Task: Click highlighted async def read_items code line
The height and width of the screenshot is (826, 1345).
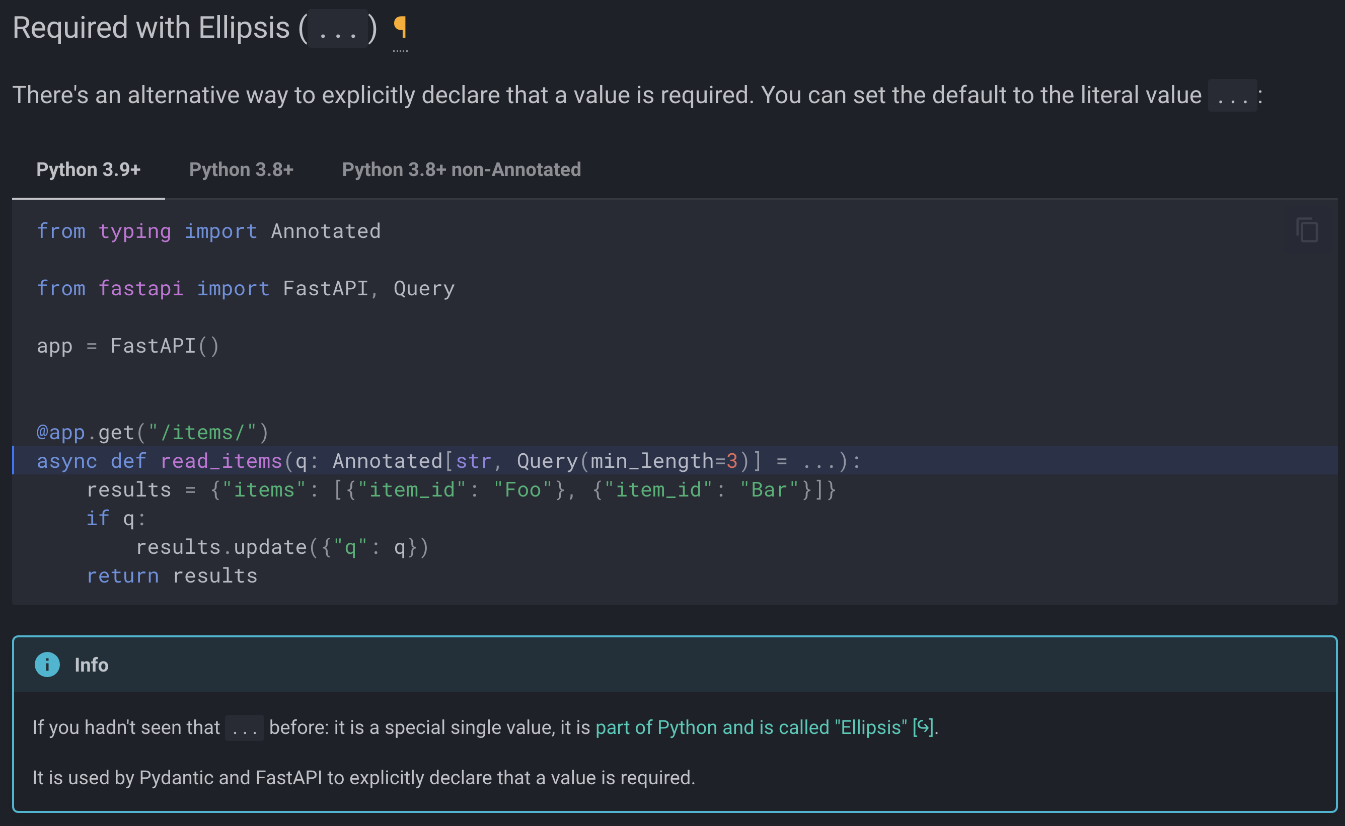Action: coord(448,460)
